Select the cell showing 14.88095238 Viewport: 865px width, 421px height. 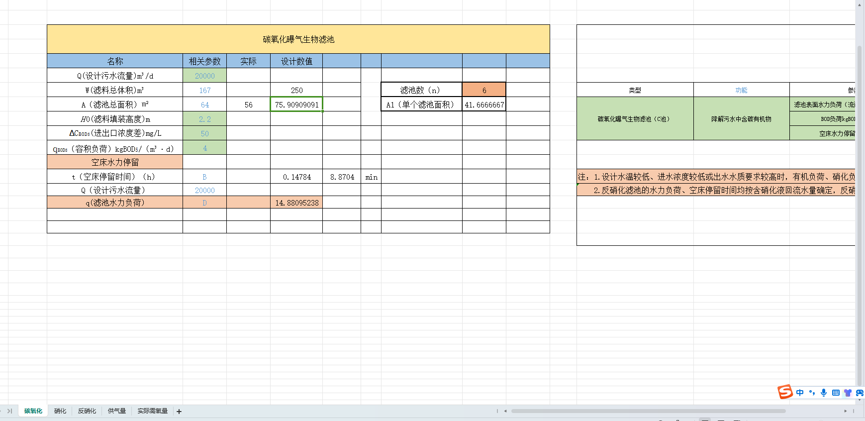pos(296,203)
